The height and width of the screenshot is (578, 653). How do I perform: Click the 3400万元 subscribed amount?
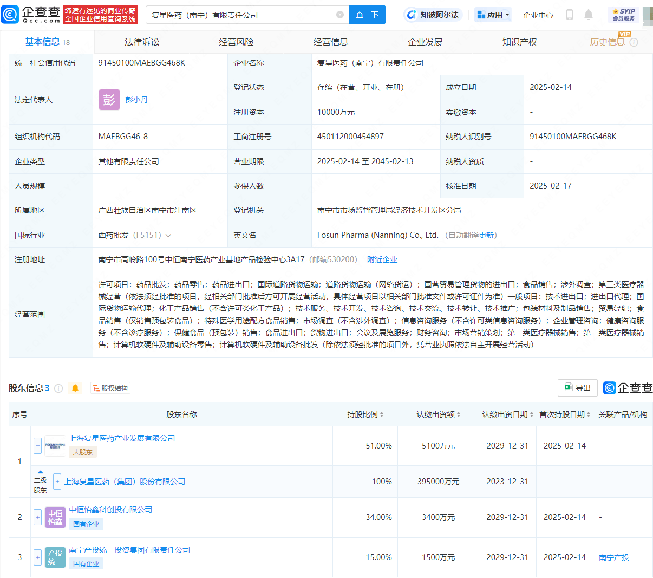coord(439,517)
